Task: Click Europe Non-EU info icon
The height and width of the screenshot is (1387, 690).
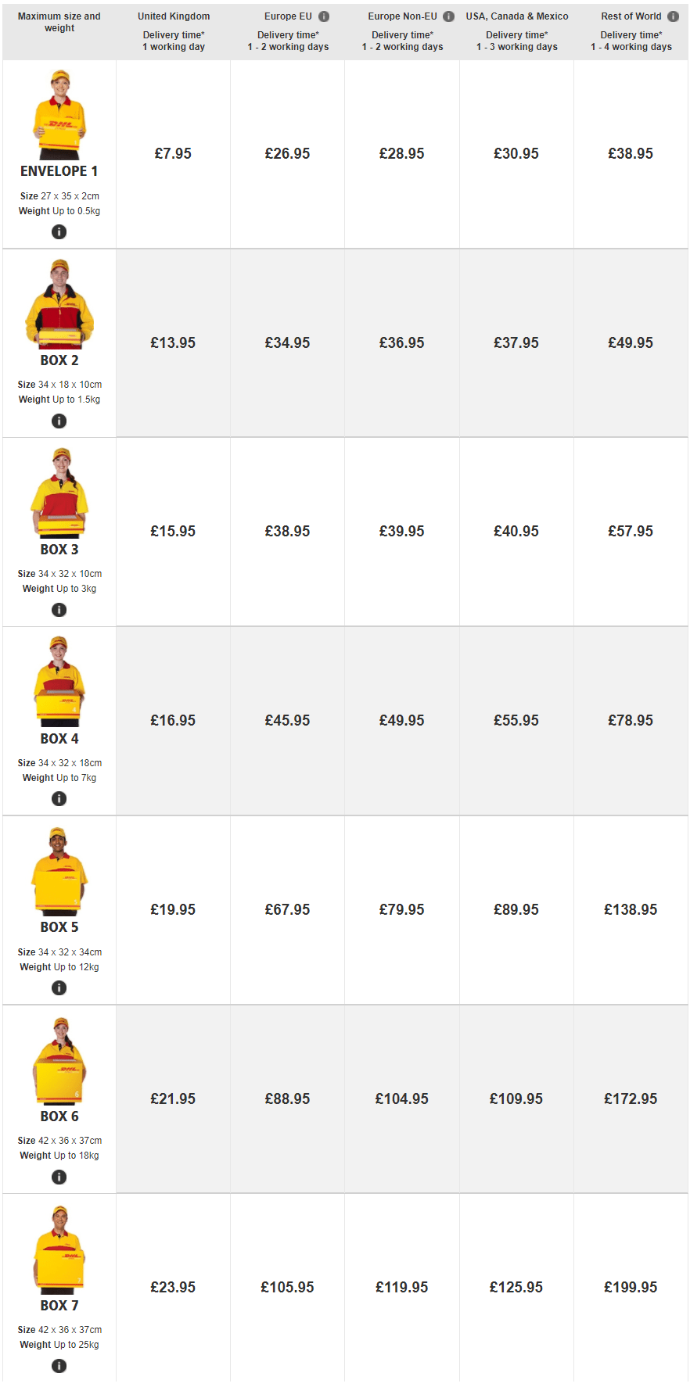Action: 449,16
